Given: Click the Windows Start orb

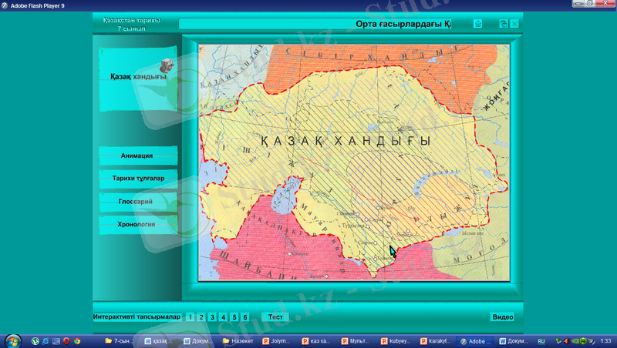Looking at the screenshot, I should pos(13,340).
